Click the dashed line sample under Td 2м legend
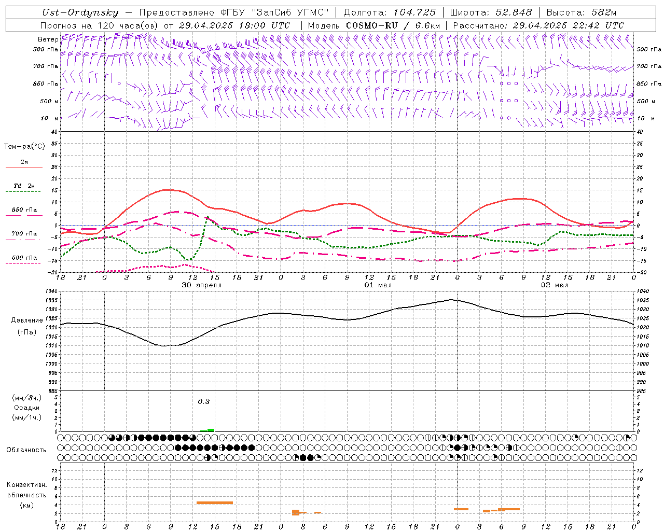Image resolution: width=664 pixels, height=531 pixels. click(23, 192)
